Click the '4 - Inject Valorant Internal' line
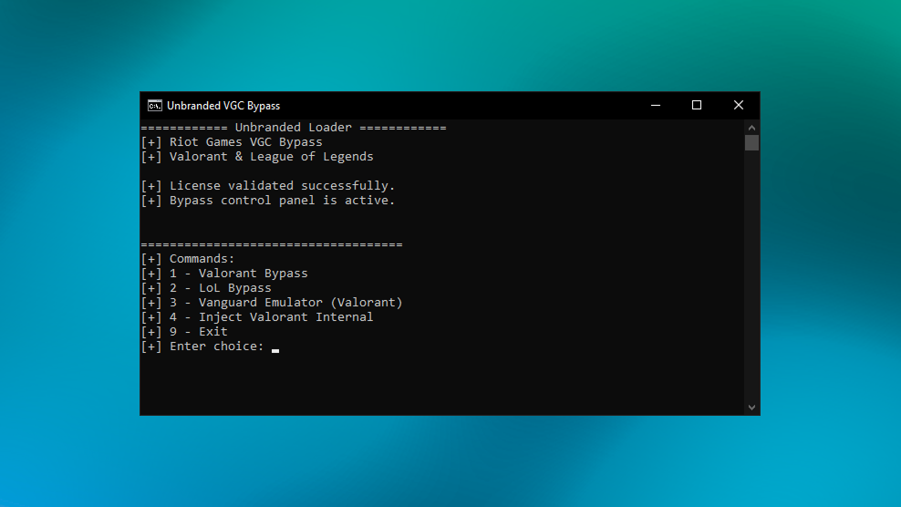 tap(271, 317)
